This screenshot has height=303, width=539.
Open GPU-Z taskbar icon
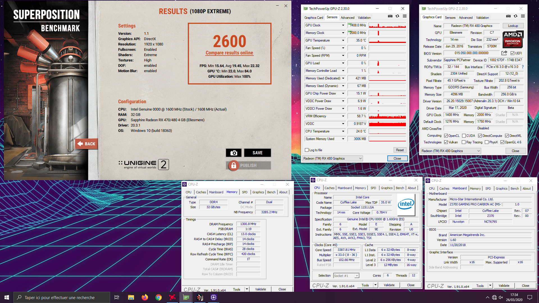[x=186, y=297]
